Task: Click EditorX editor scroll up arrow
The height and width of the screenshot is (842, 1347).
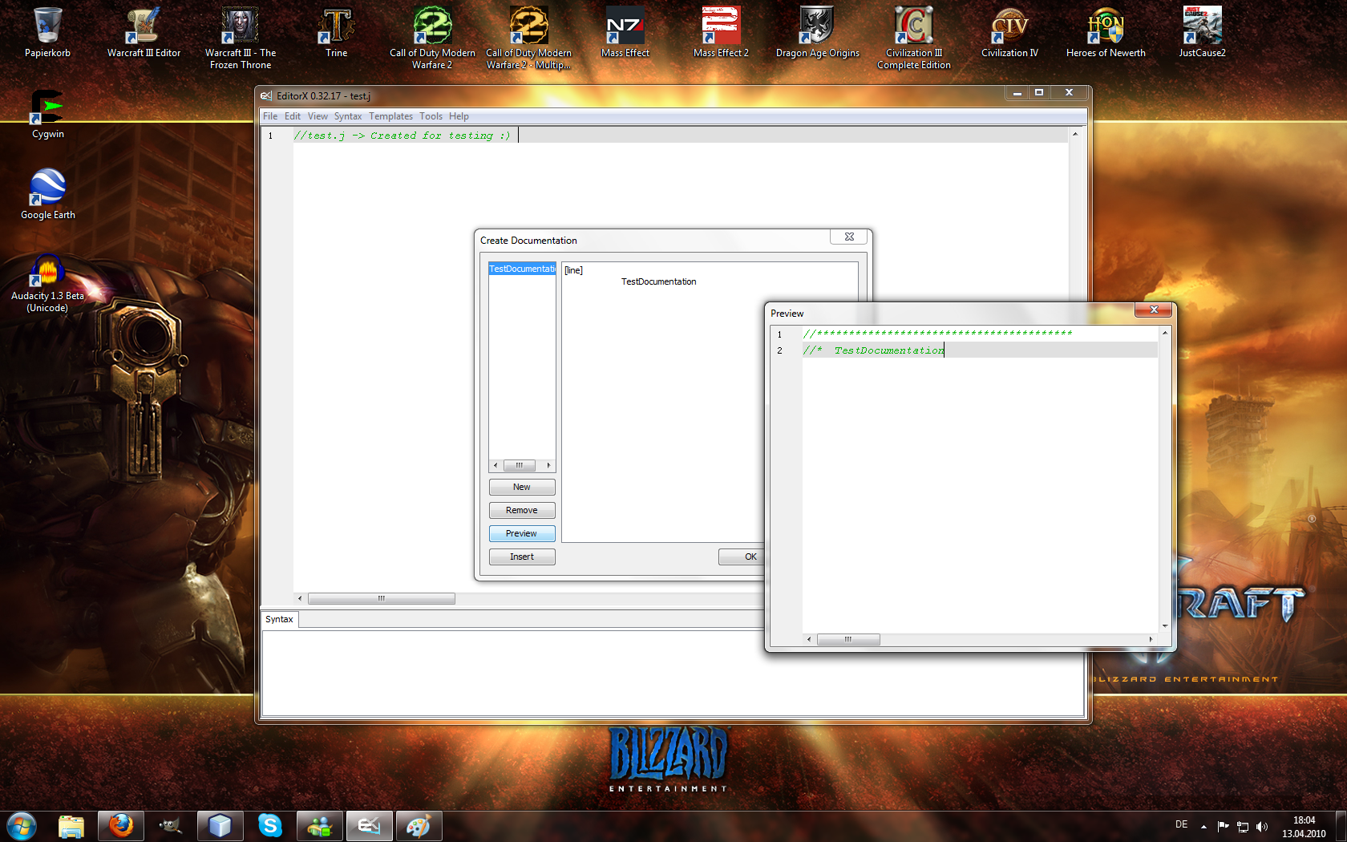Action: [1075, 134]
